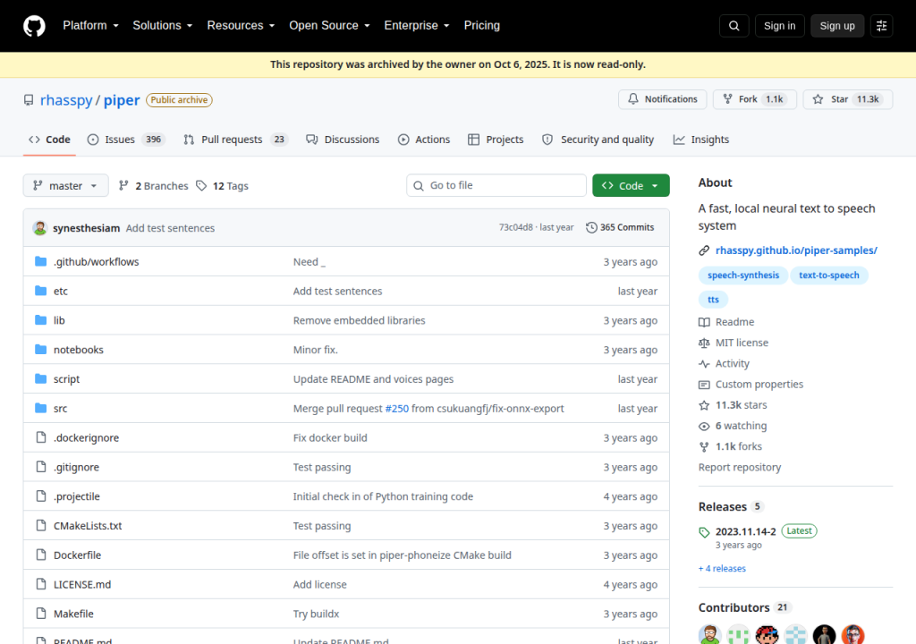
Task: Click the search magnifier icon in header
Action: coord(734,26)
